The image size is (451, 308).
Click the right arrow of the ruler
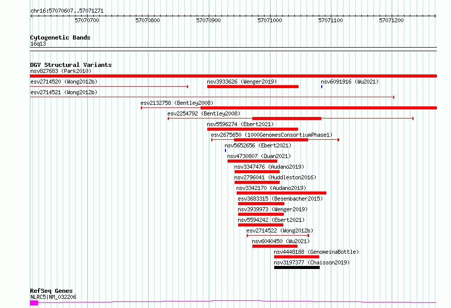pyautogui.click(x=435, y=16)
